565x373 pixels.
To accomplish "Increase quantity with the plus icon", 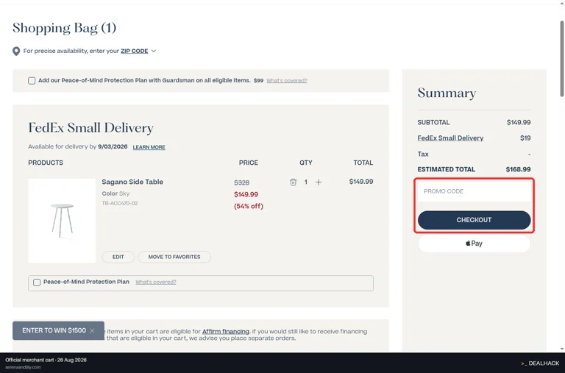I will click(319, 182).
